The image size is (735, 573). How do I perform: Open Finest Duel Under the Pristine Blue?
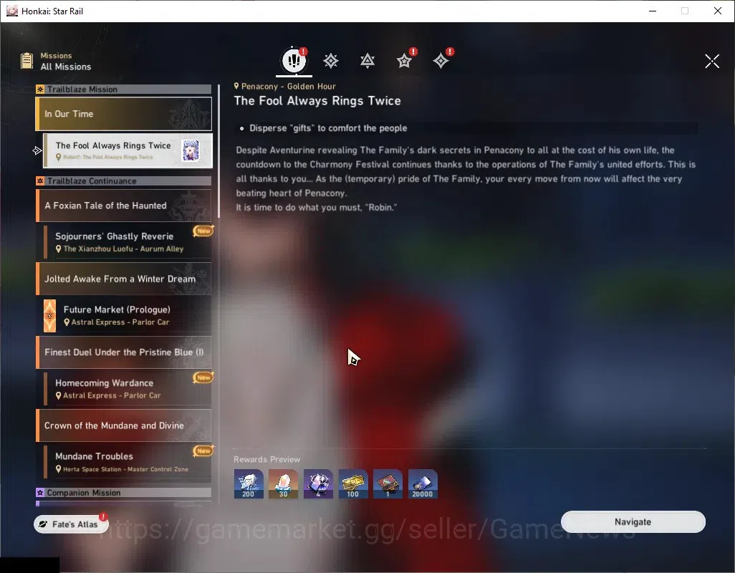pyautogui.click(x=124, y=352)
